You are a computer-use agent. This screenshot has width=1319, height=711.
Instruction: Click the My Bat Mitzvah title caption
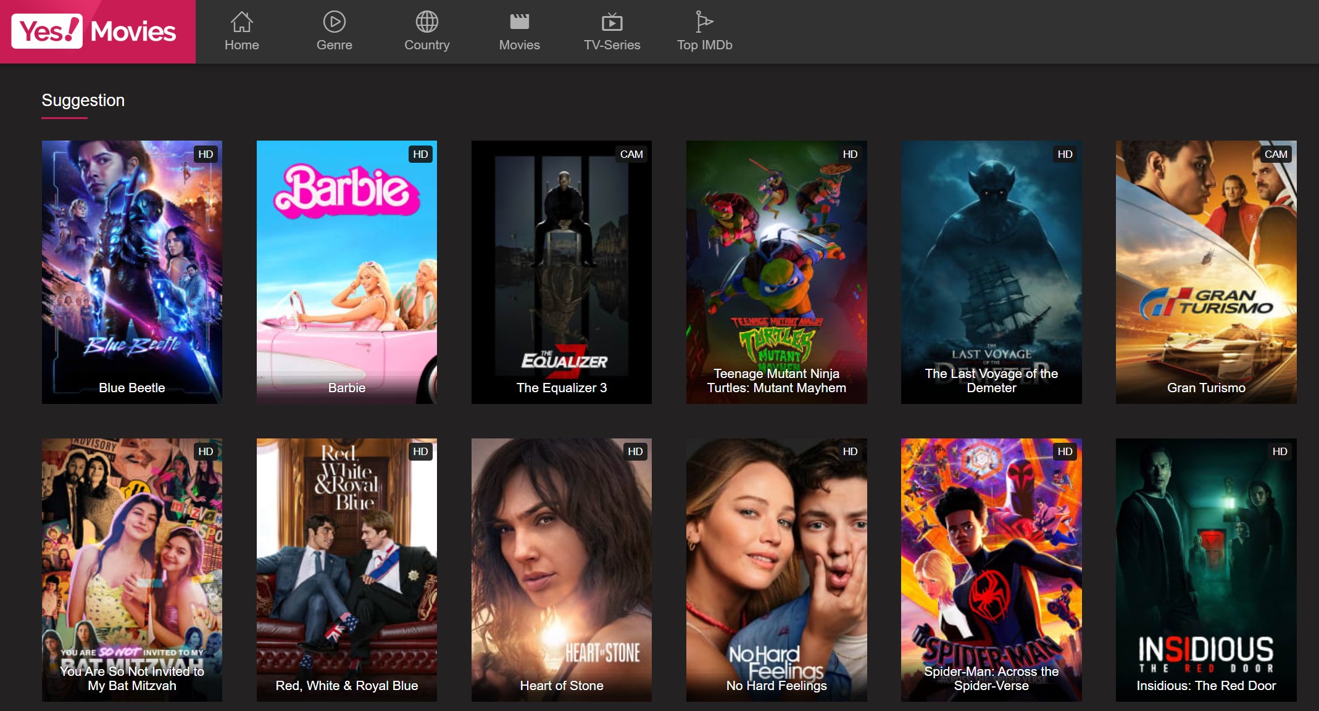(x=132, y=678)
